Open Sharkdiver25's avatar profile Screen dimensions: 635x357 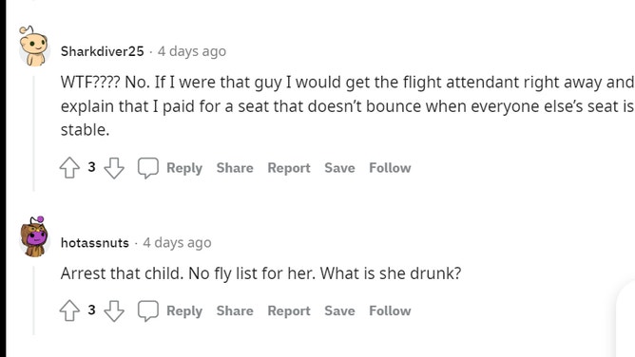click(x=34, y=47)
